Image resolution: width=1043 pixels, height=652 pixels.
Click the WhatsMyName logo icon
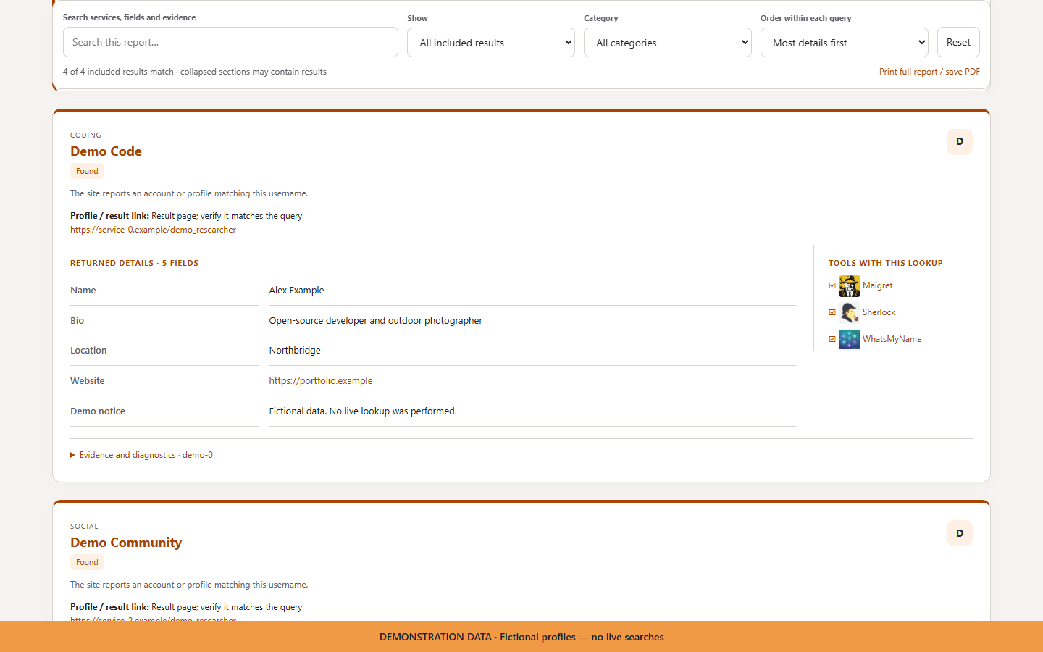pos(849,340)
